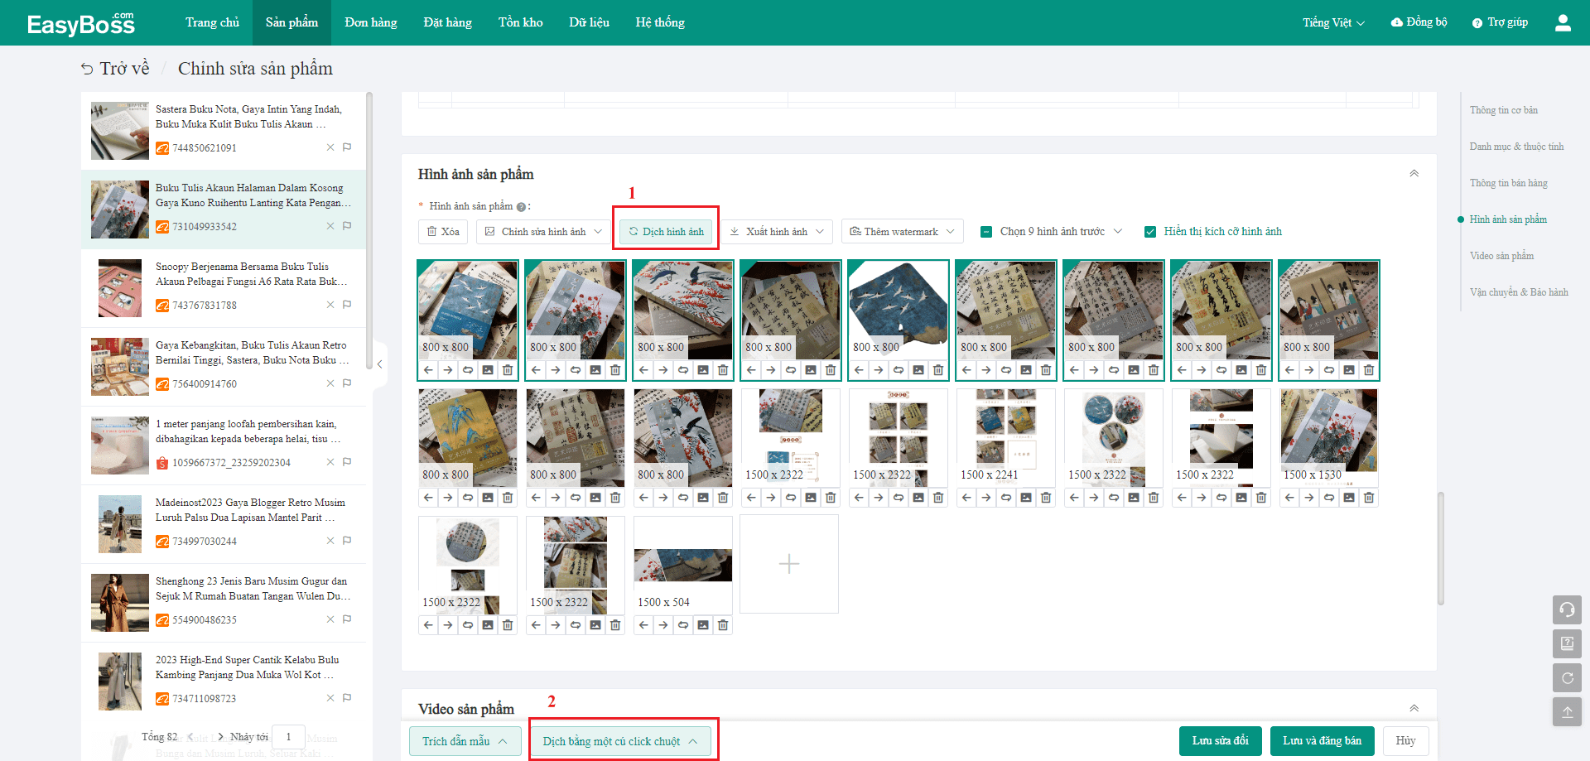Image resolution: width=1590 pixels, height=761 pixels.
Task: Move the first product image right
Action: [x=448, y=370]
